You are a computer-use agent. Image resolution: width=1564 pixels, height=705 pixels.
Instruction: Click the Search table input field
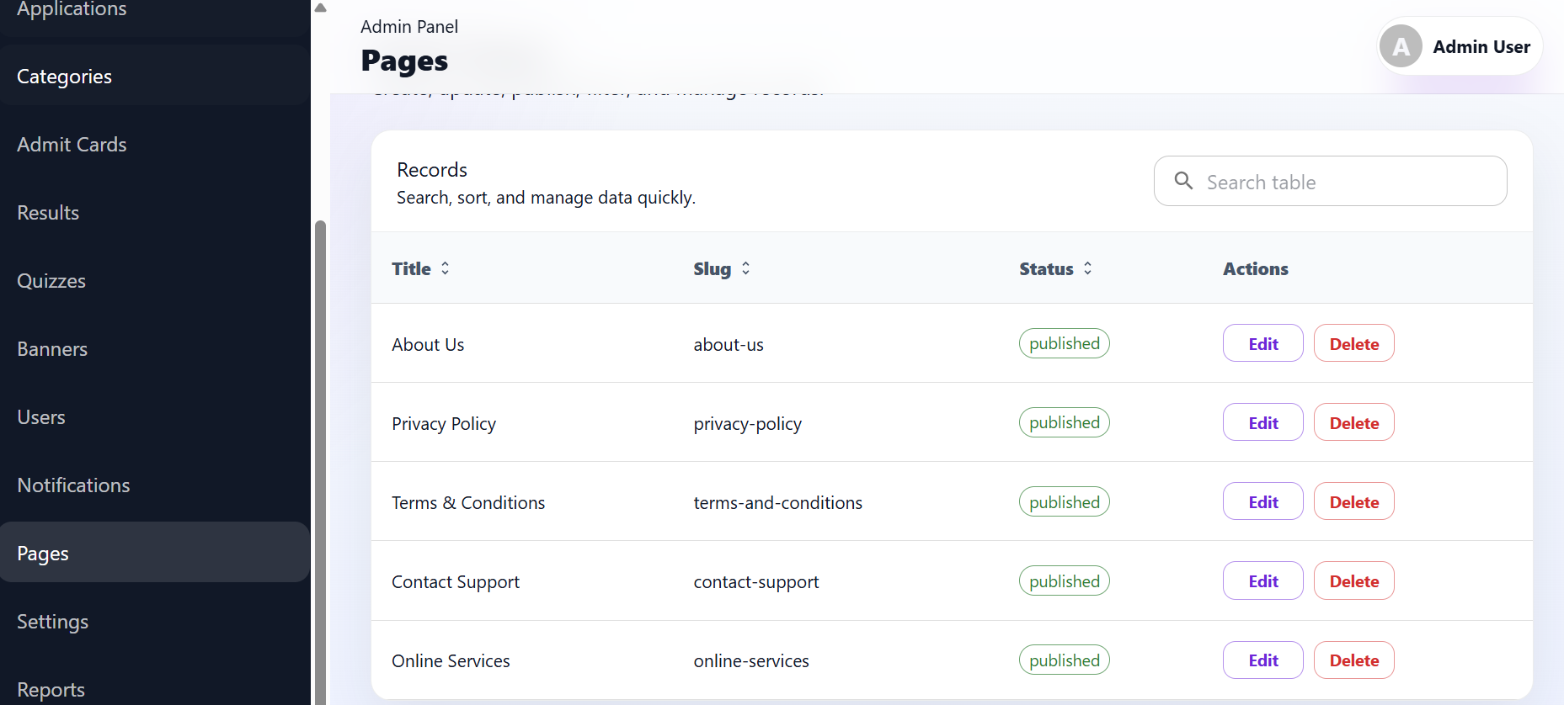pyautogui.click(x=1330, y=181)
